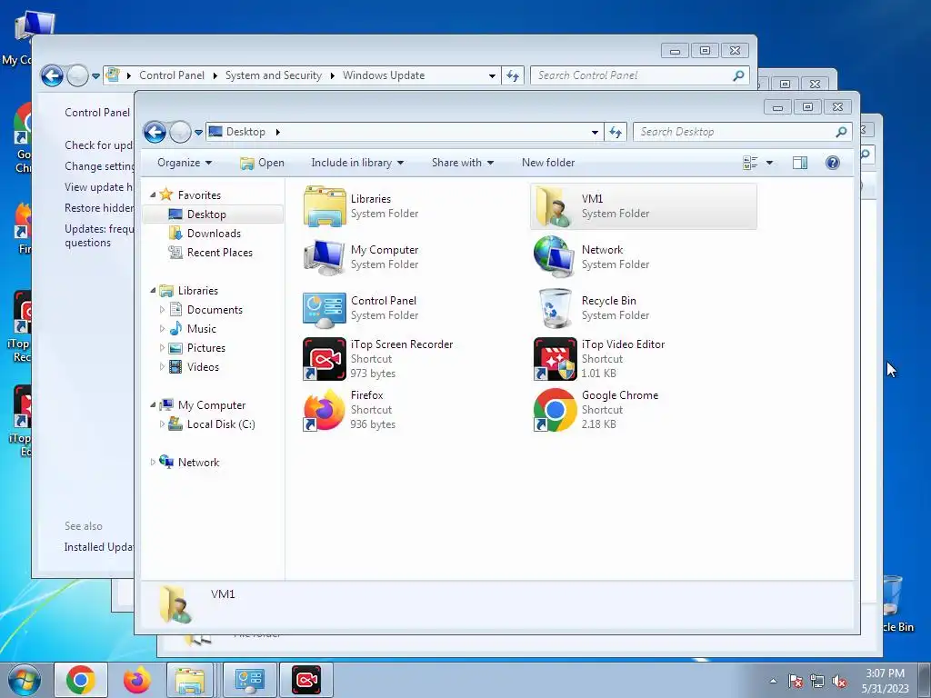
Task: Click Restore hidden updates link
Action: pos(99,208)
